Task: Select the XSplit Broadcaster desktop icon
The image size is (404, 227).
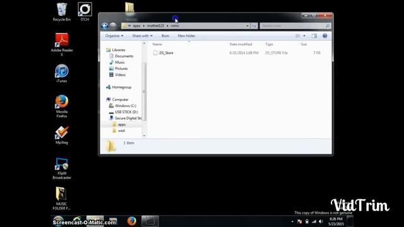Action: click(x=62, y=168)
